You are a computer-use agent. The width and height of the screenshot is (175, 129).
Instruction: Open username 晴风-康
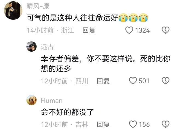coord(38,6)
